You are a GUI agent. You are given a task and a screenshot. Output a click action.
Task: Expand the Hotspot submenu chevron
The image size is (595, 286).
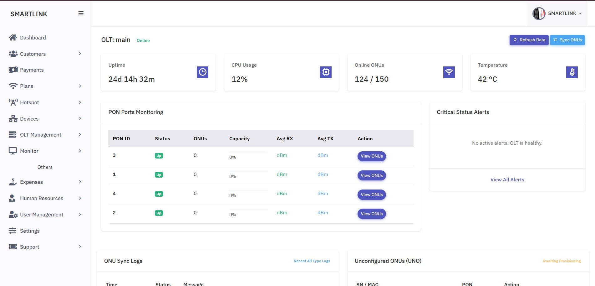pos(80,102)
